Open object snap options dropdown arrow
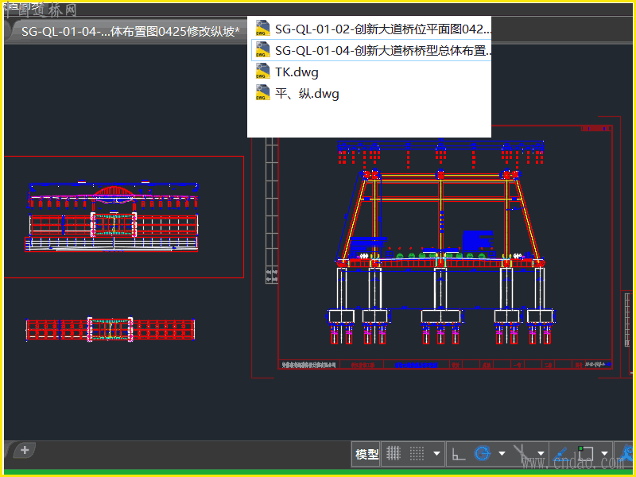Viewport: 636px width, 477px height. click(x=604, y=455)
